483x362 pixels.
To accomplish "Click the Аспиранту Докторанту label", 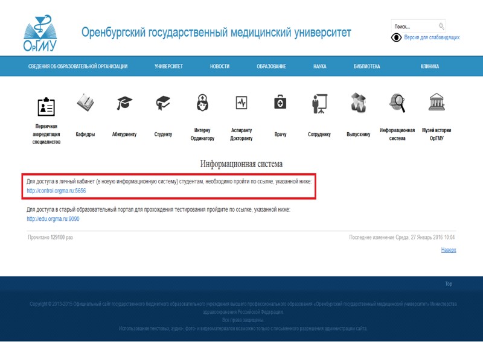I will point(241,134).
